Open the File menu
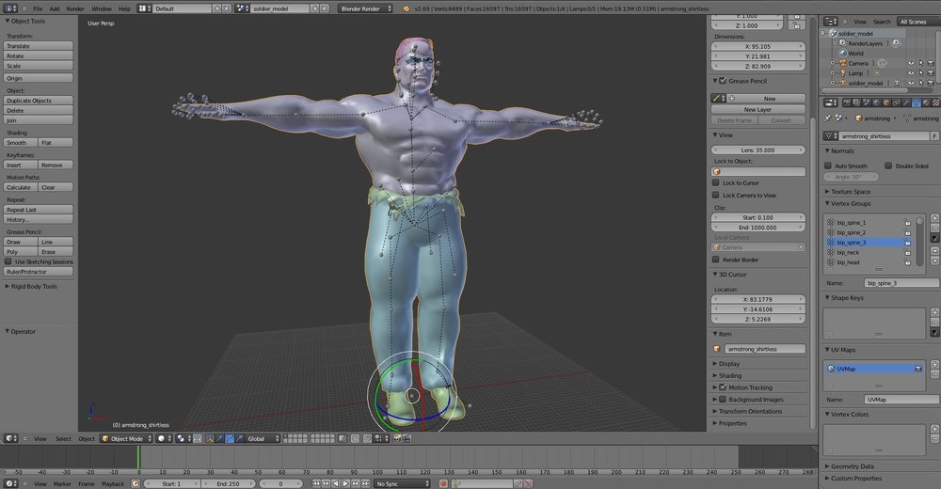The width and height of the screenshot is (941, 489). pyautogui.click(x=38, y=9)
